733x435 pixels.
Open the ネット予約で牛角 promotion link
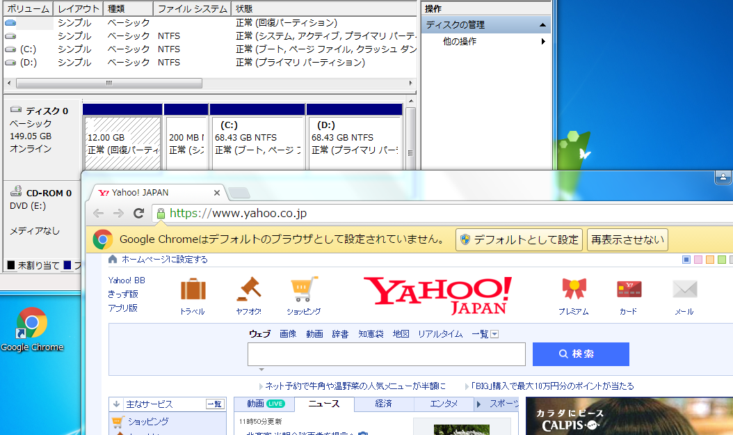pos(355,386)
